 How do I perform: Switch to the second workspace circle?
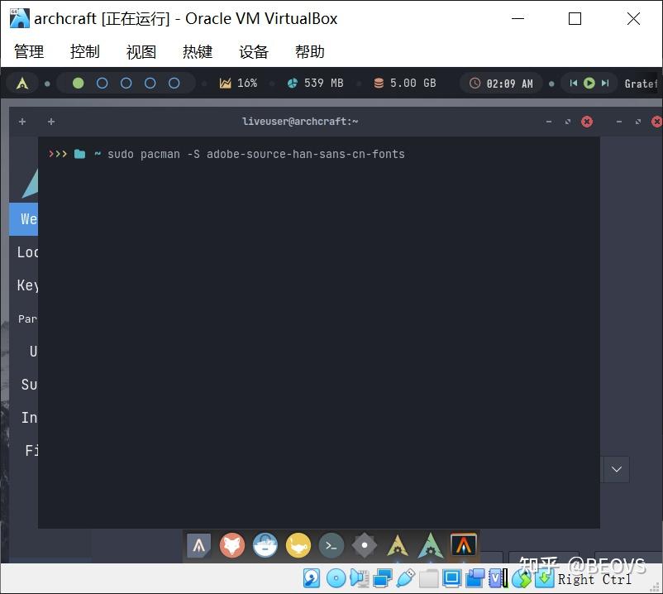103,83
